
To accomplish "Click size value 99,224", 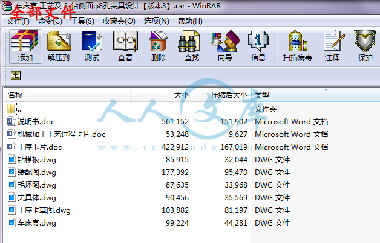I will (177, 223).
